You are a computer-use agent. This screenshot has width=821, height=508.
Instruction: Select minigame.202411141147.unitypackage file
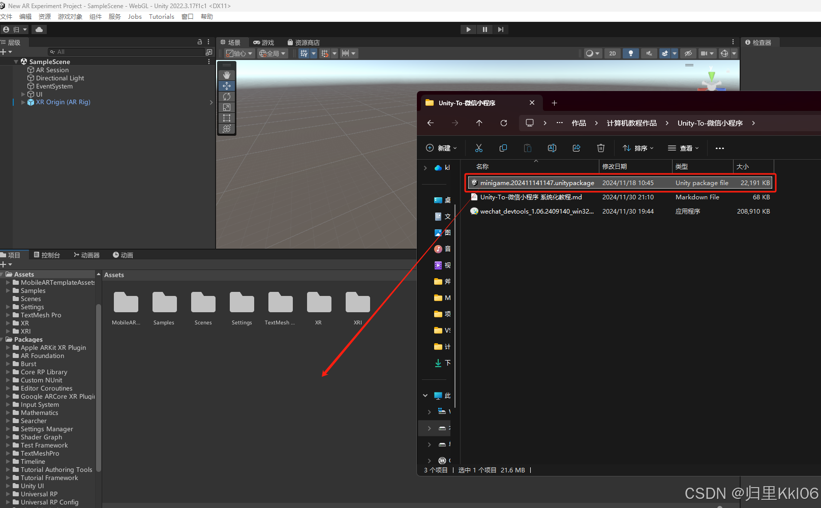[x=620, y=183]
